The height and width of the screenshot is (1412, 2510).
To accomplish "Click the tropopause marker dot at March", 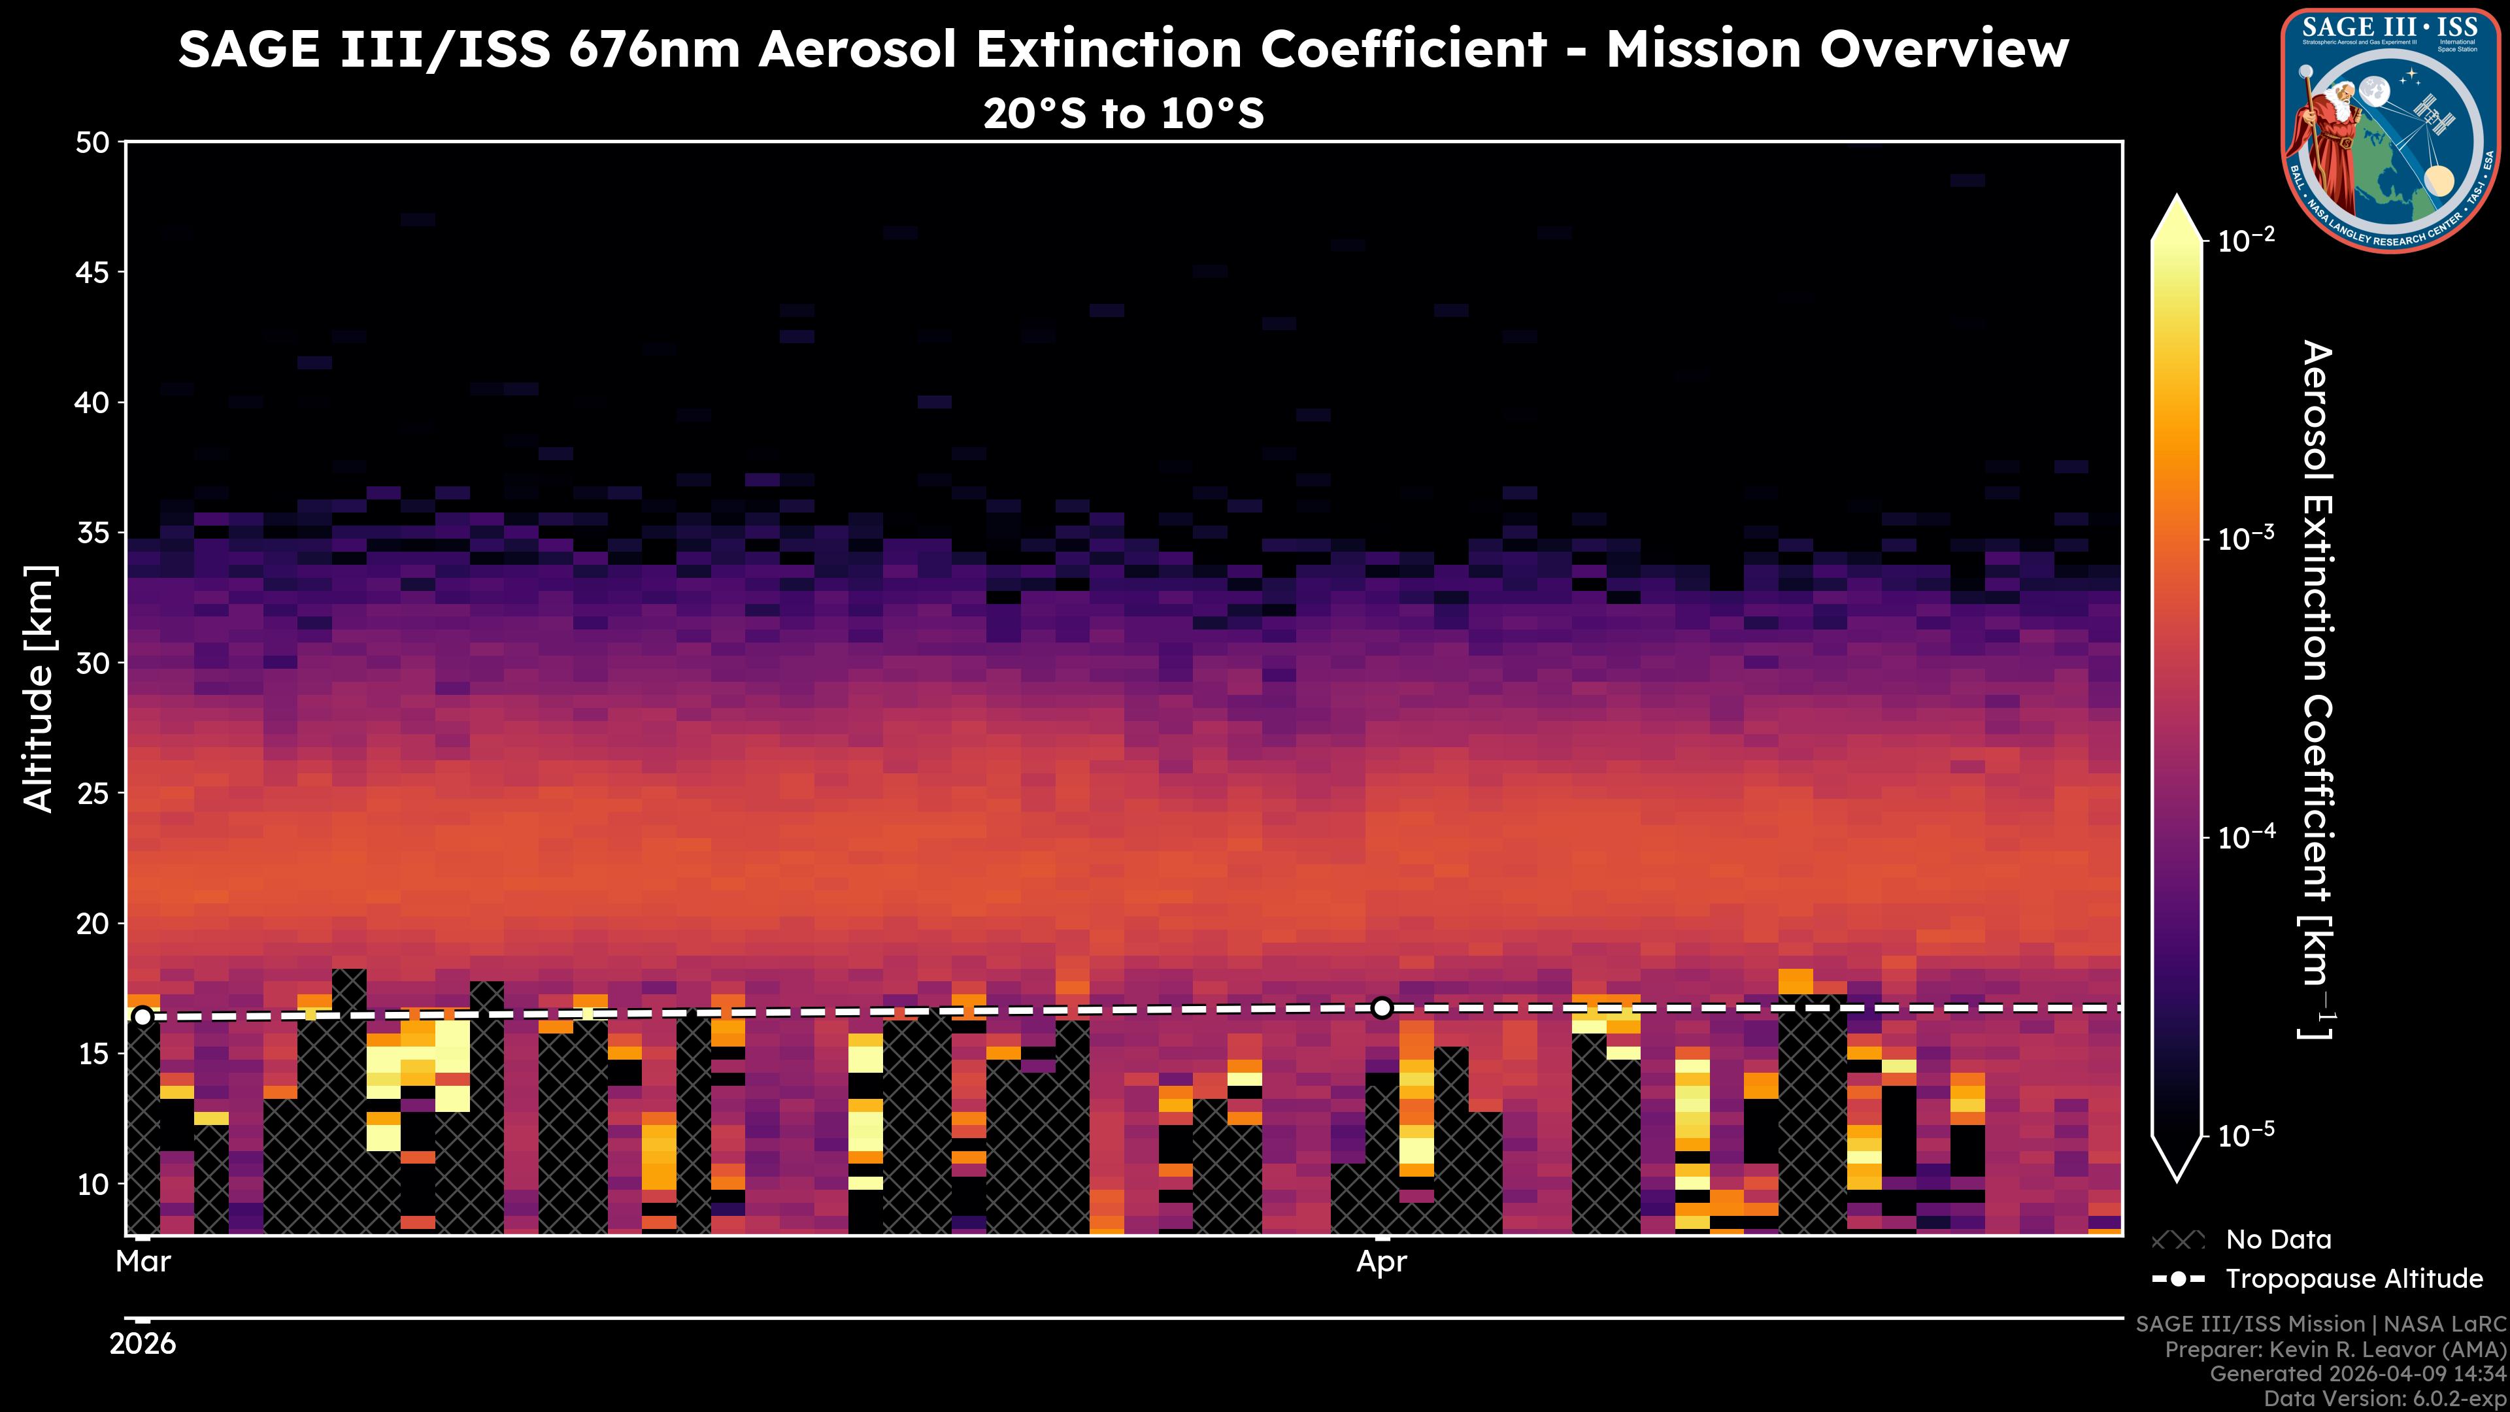I will click(142, 1017).
